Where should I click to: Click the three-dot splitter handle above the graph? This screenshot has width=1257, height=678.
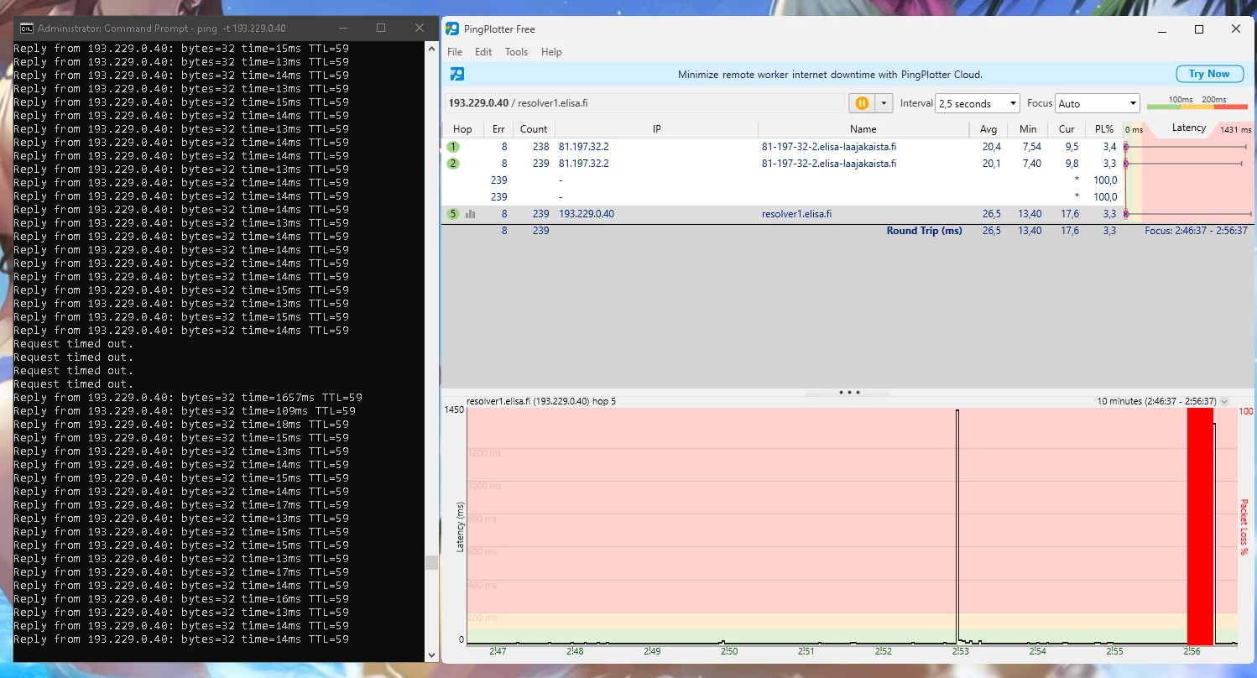(x=849, y=392)
